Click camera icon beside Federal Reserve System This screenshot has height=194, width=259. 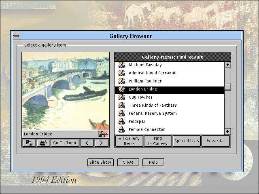(x=121, y=113)
